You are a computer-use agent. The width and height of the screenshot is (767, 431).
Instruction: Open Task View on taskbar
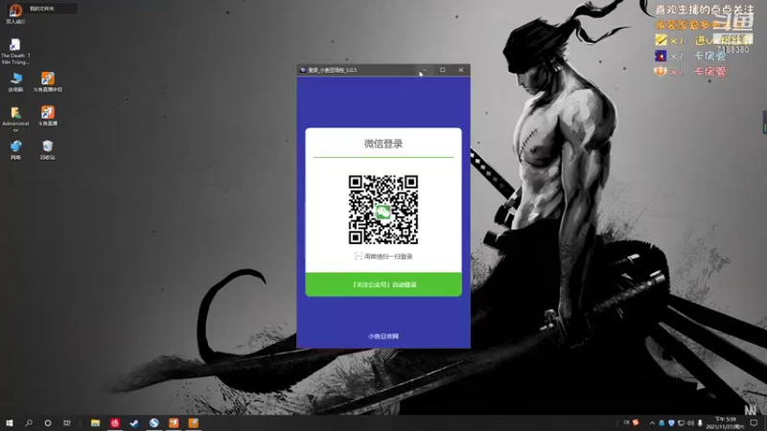(67, 422)
